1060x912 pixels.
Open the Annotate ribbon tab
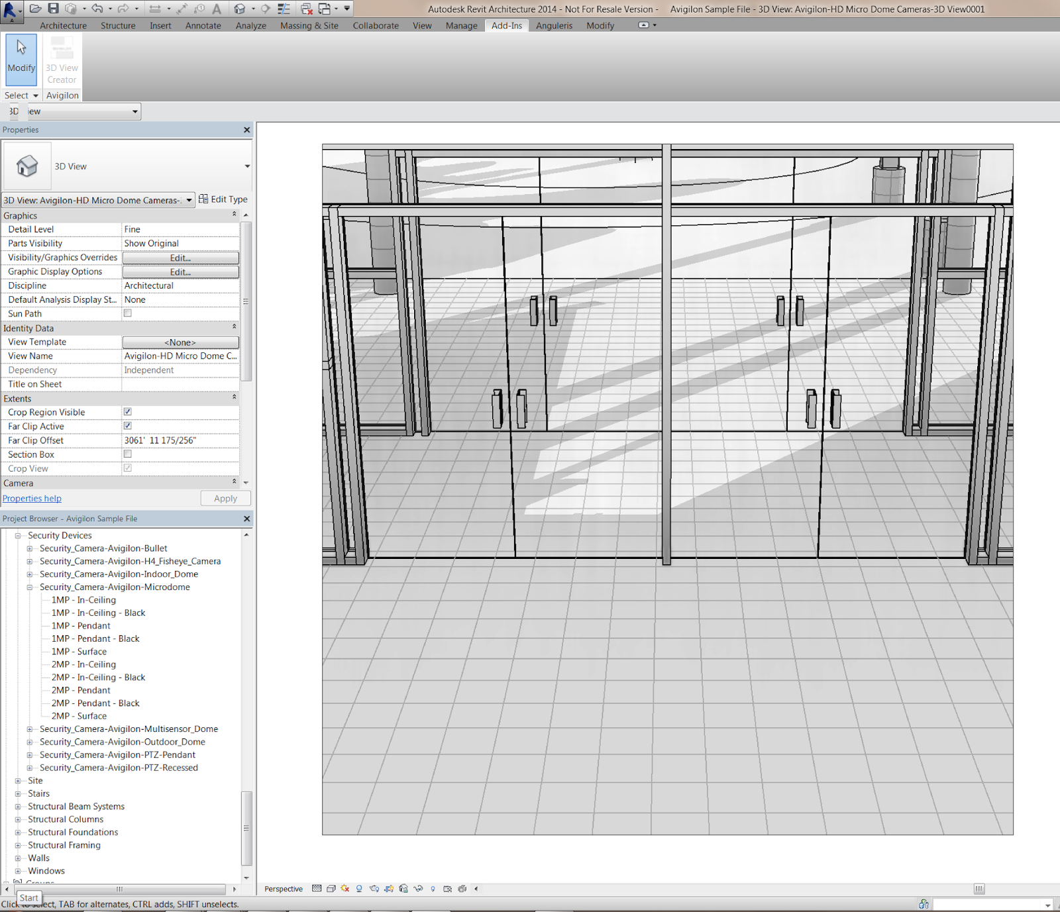click(203, 26)
